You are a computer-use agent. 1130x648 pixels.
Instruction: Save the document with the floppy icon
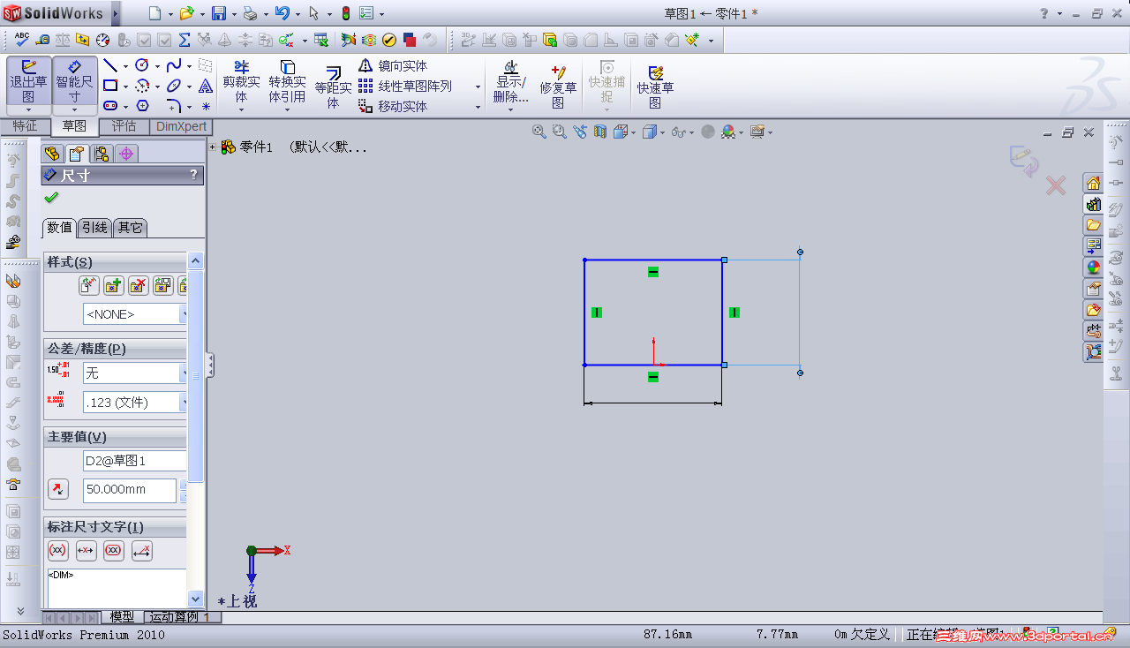[x=218, y=13]
